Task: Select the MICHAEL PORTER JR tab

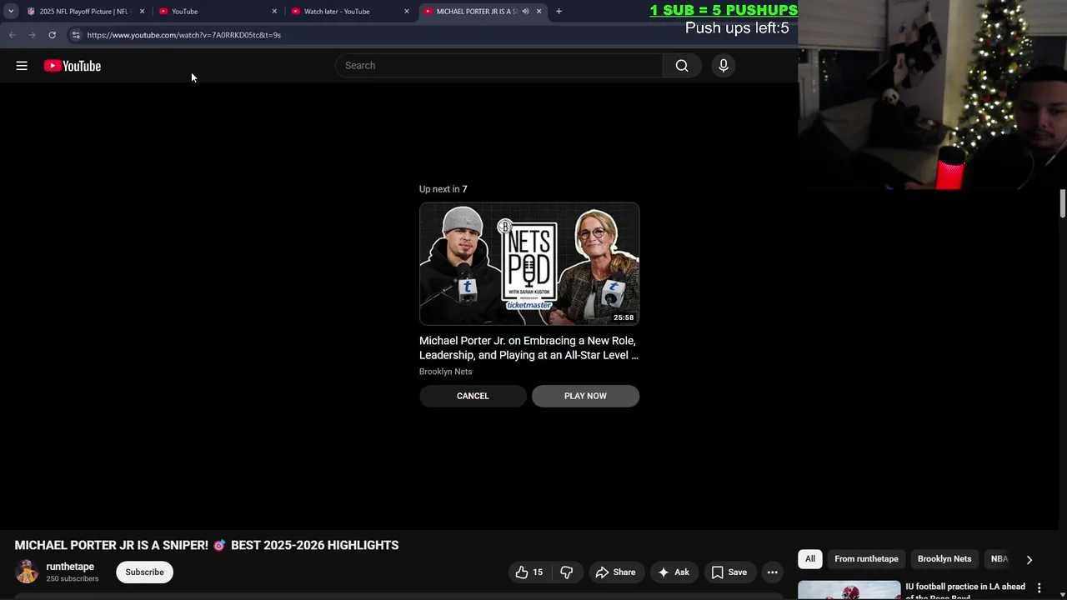Action: tap(477, 12)
